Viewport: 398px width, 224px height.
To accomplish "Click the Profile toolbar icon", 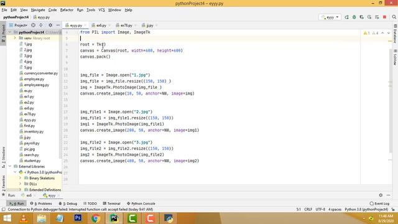I will coord(369,17).
